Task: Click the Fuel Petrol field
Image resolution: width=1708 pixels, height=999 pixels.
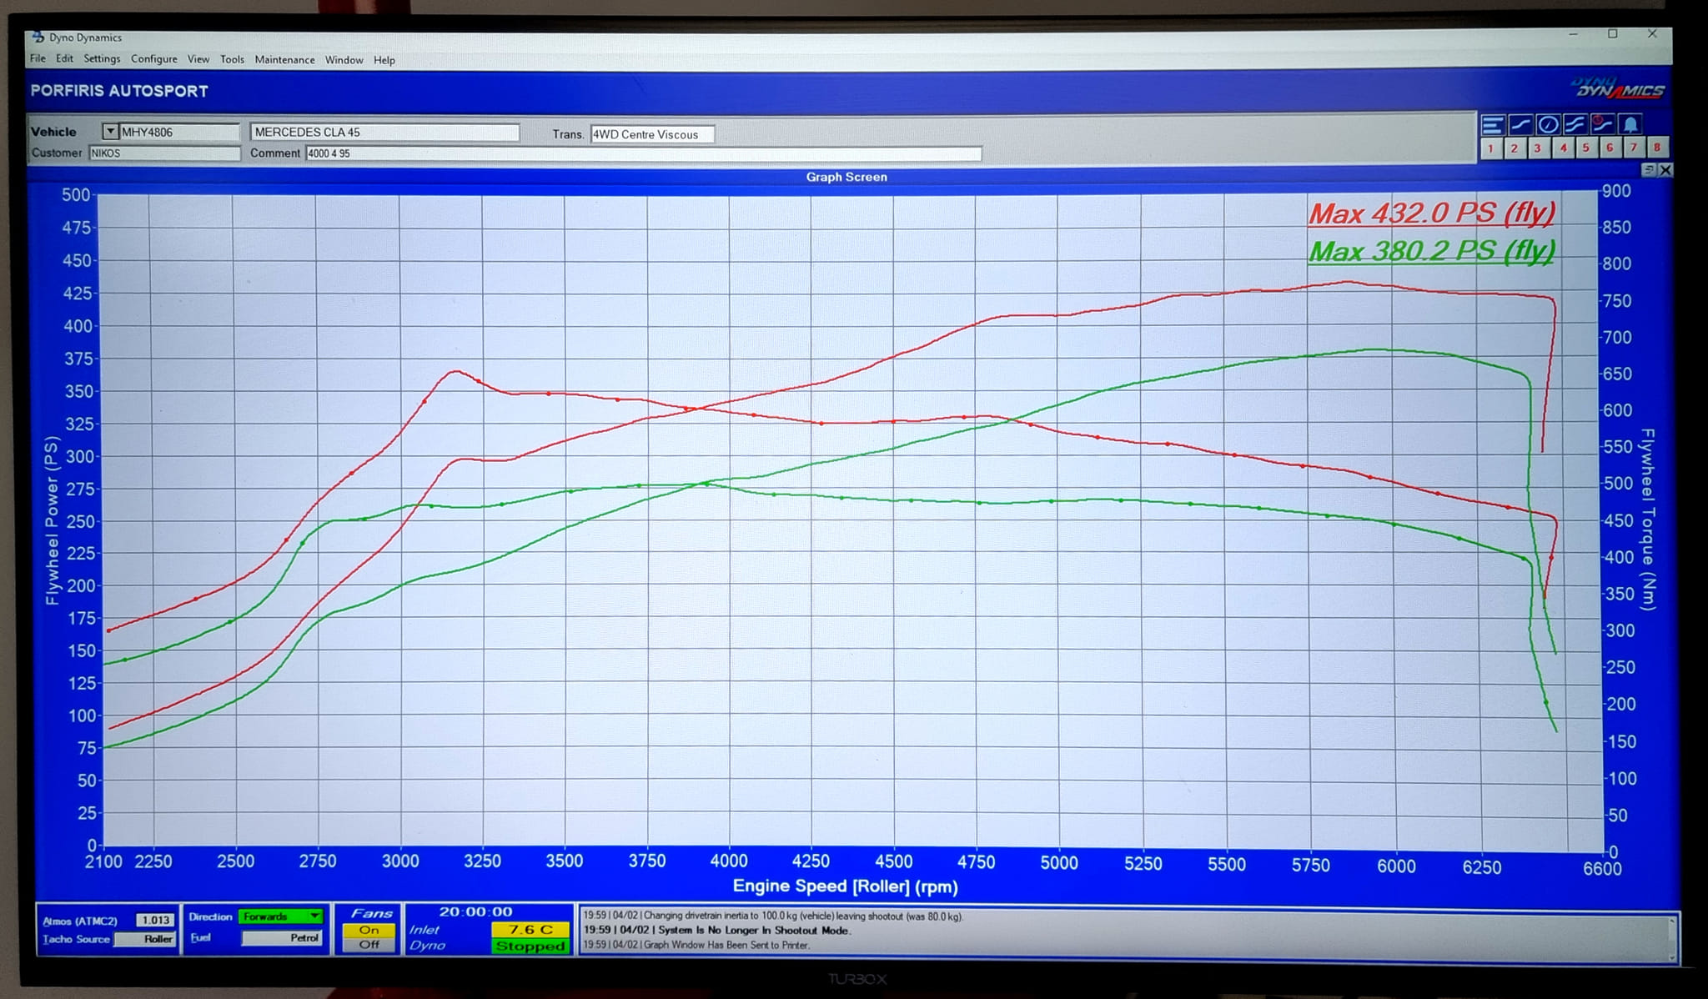Action: point(282,938)
